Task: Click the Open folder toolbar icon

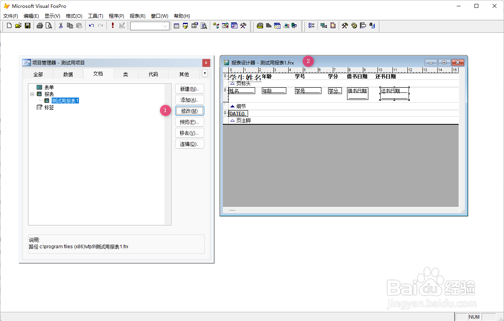Action: pyautogui.click(x=19, y=26)
